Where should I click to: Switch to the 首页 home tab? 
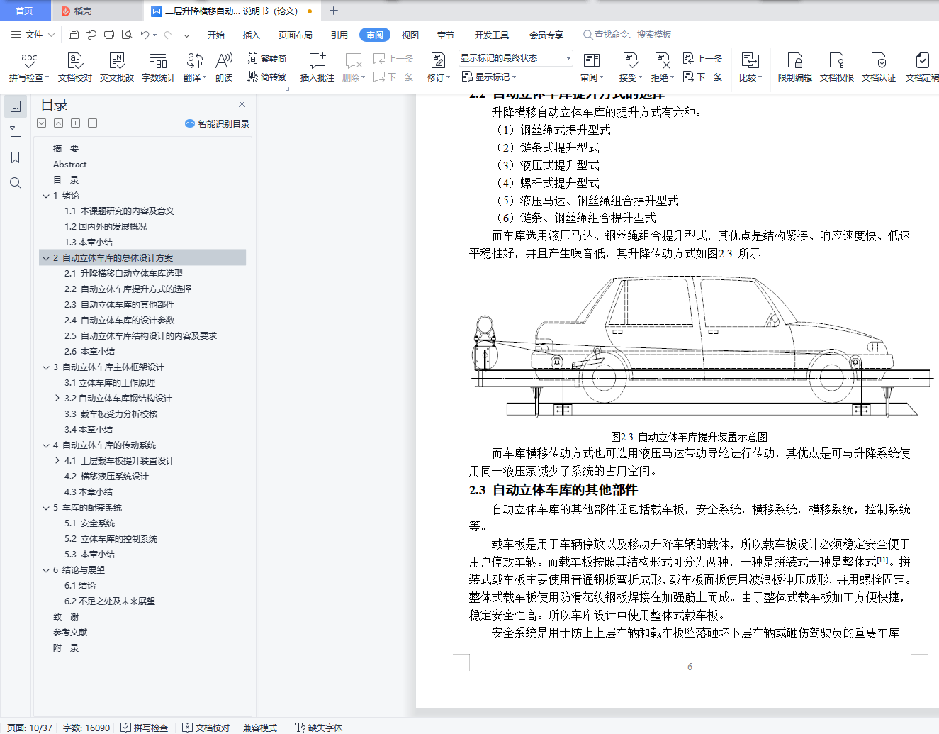(x=25, y=11)
